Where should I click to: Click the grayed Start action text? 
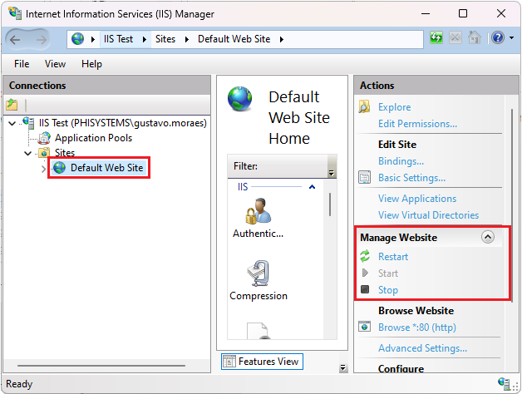[x=388, y=273]
